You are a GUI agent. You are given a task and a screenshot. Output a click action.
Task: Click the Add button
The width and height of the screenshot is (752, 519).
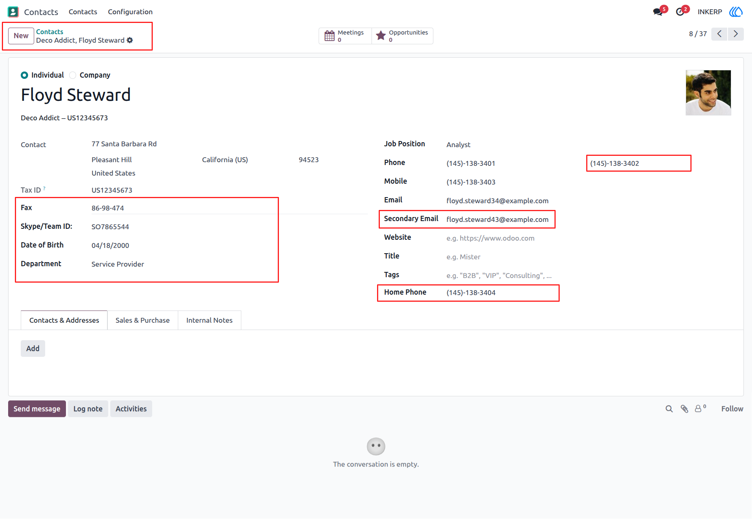click(33, 349)
